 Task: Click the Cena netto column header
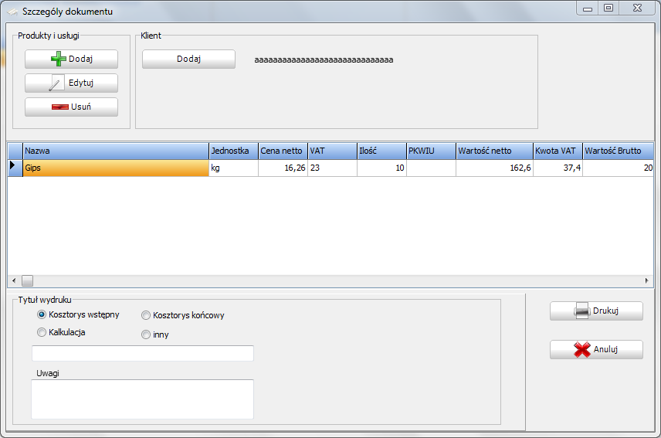pos(283,151)
